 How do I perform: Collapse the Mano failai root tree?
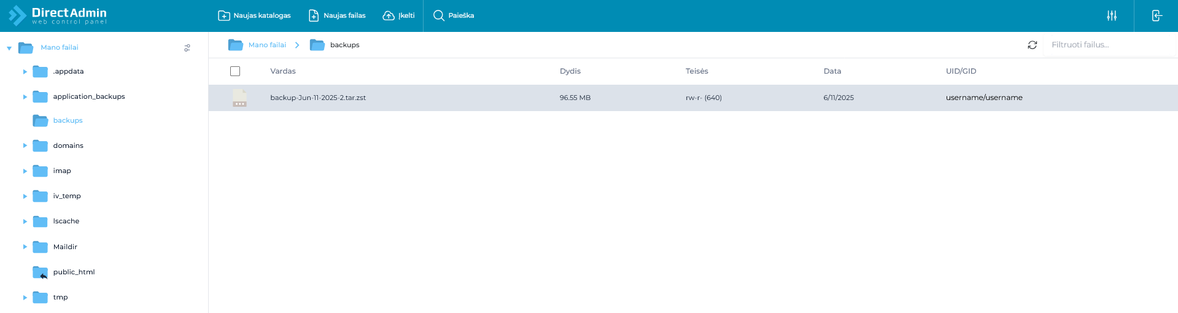(x=9, y=48)
